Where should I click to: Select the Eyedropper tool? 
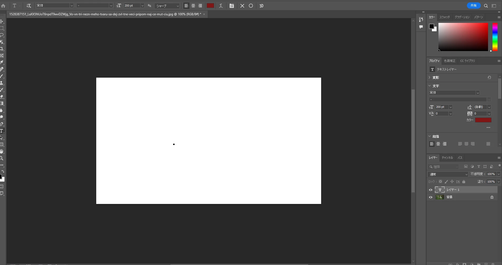point(2,62)
